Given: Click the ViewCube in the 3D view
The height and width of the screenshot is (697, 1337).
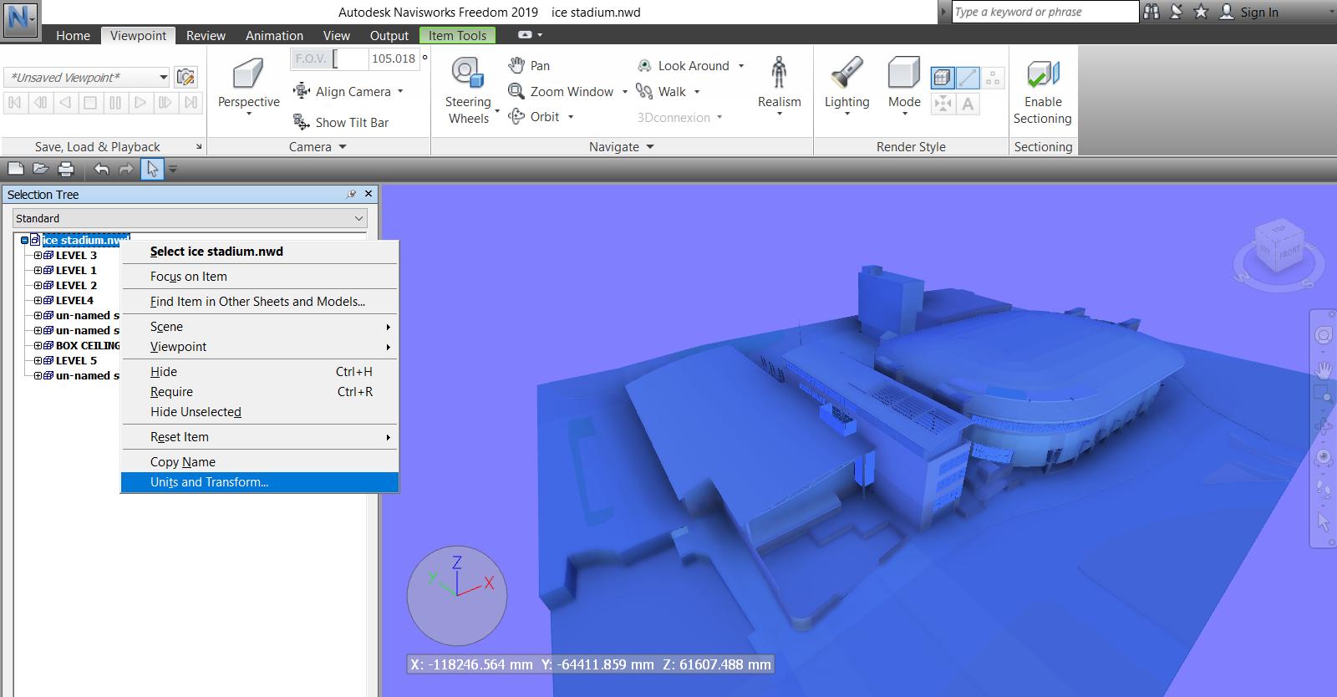Looking at the screenshot, I should (1278, 248).
